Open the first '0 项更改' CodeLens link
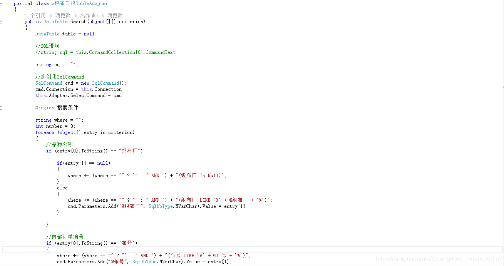The height and width of the screenshot is (266, 504). (60, 15)
